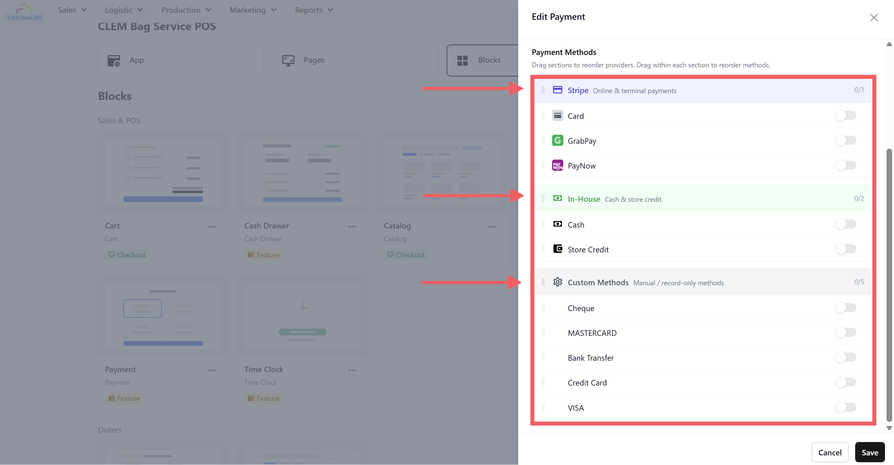Click the Blocks grid icon
This screenshot has height=465, width=894.
tap(462, 61)
